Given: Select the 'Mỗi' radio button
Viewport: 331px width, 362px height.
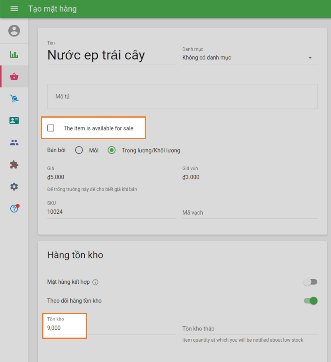Looking at the screenshot, I should 79,150.
